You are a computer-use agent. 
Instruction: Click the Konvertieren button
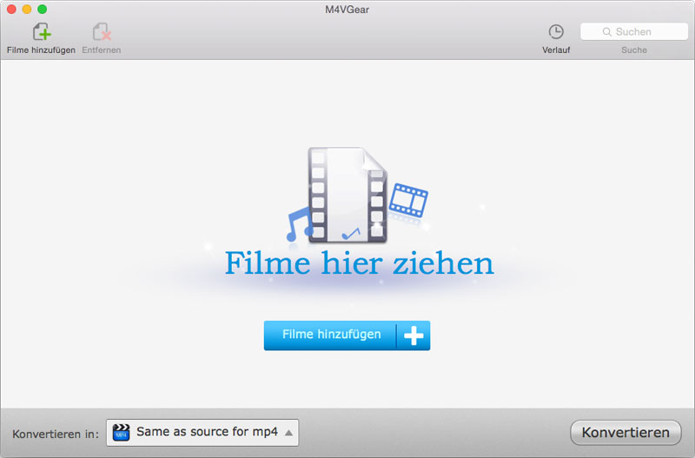(x=625, y=432)
